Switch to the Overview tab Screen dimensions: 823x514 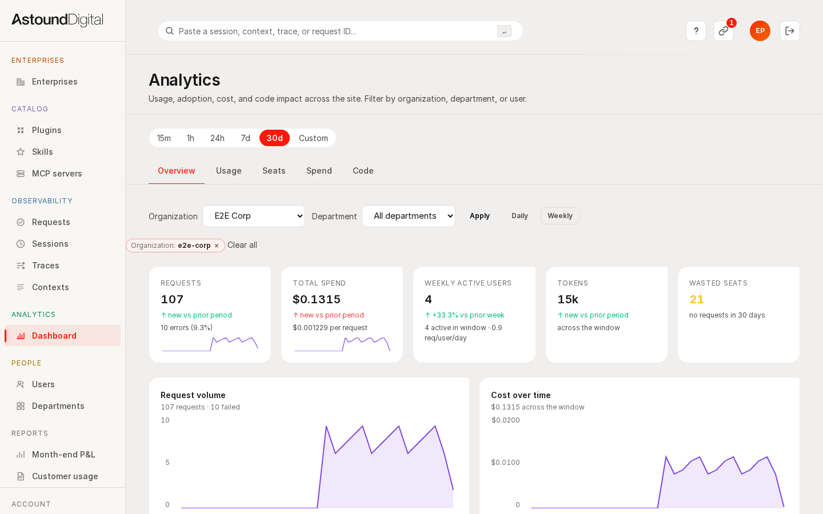177,171
